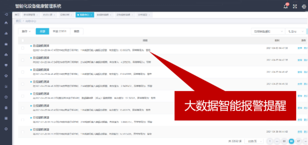
Task: Open the settings gear in header
Action: tap(304, 7)
